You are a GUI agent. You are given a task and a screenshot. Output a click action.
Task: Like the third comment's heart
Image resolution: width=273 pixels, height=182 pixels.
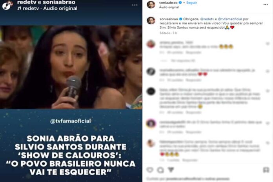(268, 91)
